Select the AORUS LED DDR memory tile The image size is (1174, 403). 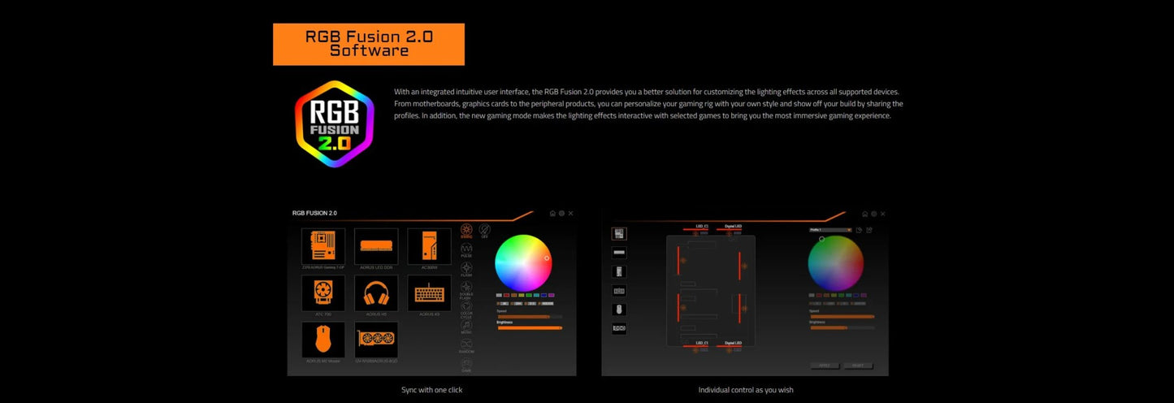click(x=376, y=245)
